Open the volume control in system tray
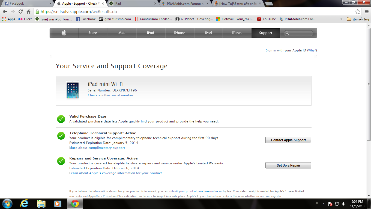This screenshot has width=371, height=209. (343, 204)
